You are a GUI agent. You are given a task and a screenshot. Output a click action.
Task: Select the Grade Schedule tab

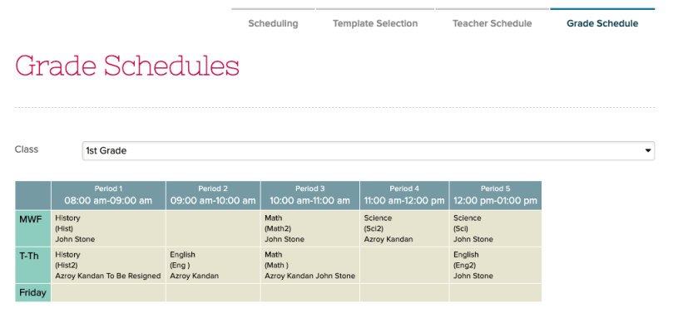pos(602,23)
